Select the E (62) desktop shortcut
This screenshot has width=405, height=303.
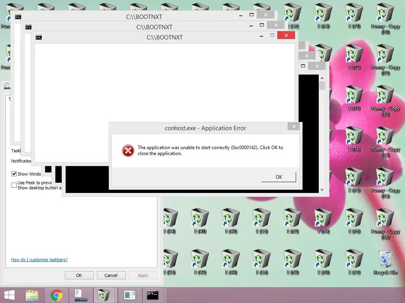pos(293,221)
